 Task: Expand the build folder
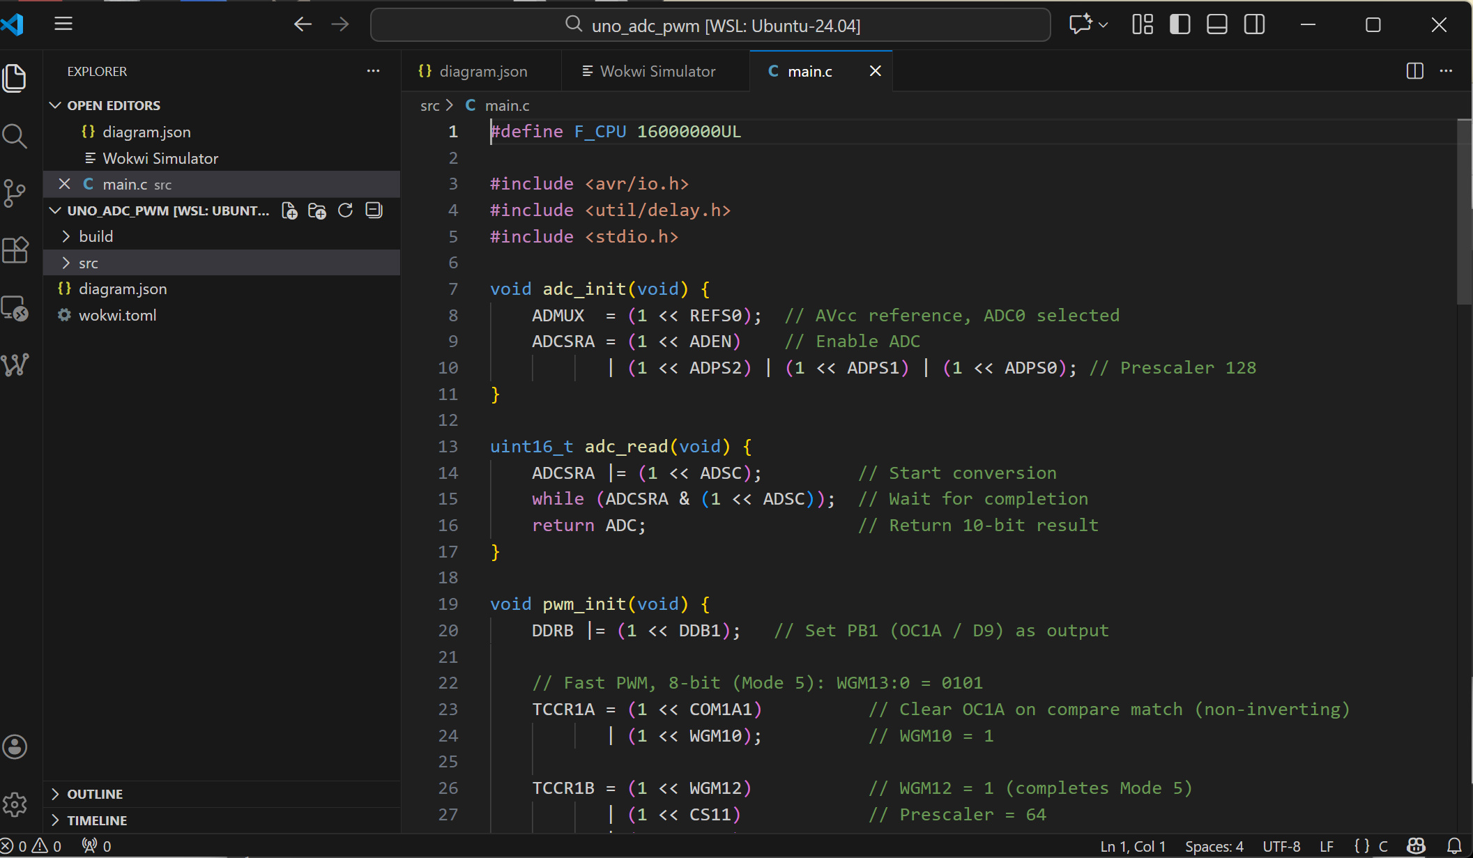pyautogui.click(x=96, y=236)
